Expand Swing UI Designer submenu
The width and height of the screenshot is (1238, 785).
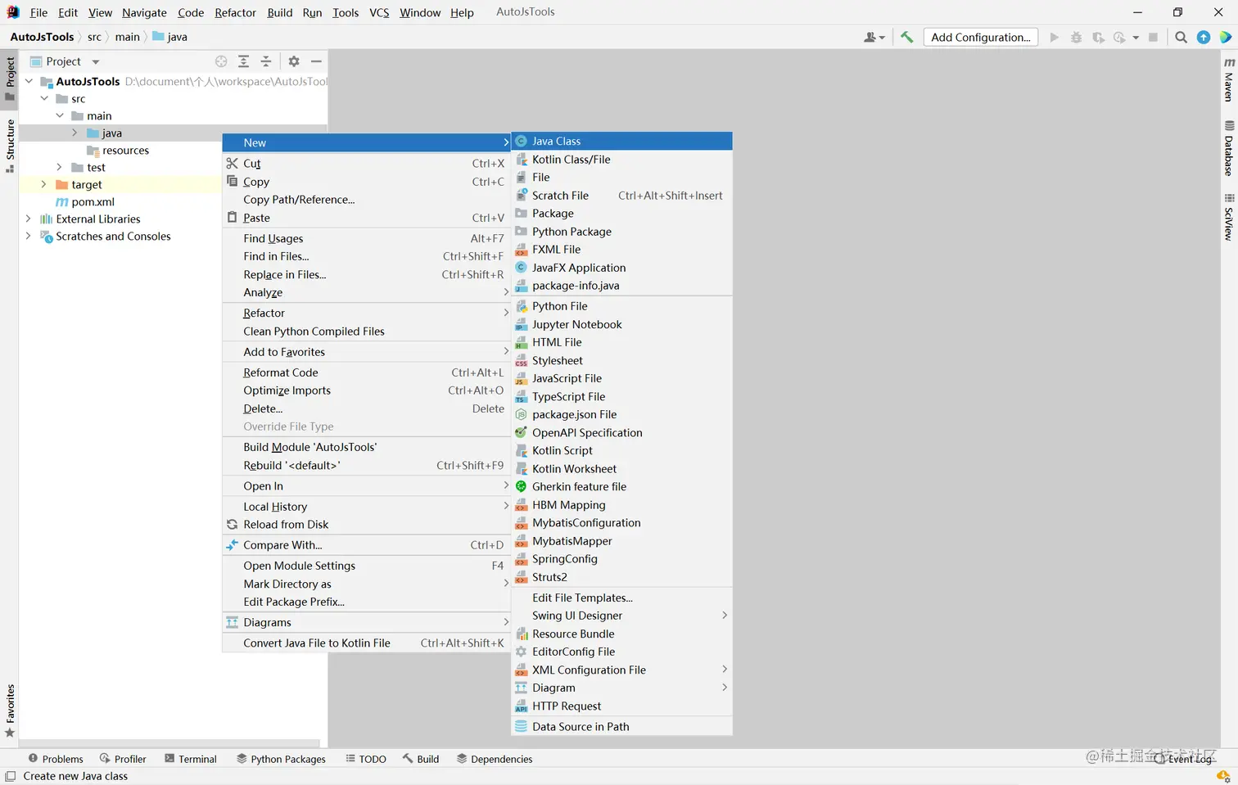tap(621, 616)
